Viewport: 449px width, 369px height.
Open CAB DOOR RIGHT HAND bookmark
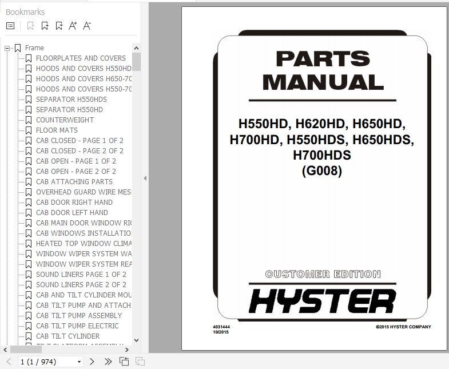[x=74, y=203]
